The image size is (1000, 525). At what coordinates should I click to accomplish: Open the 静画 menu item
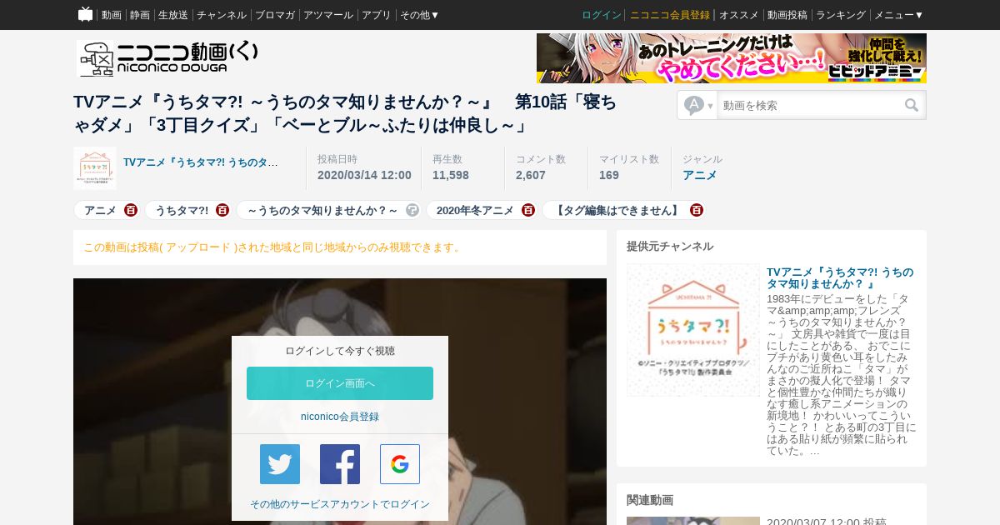click(139, 15)
